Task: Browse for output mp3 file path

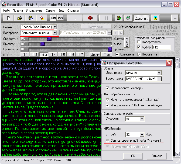Action: click(x=110, y=33)
